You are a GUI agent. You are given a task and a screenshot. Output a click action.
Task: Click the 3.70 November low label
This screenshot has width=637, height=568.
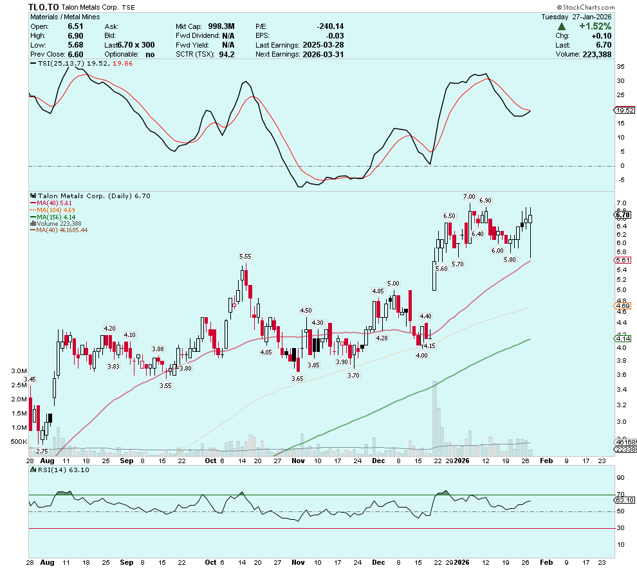(353, 376)
